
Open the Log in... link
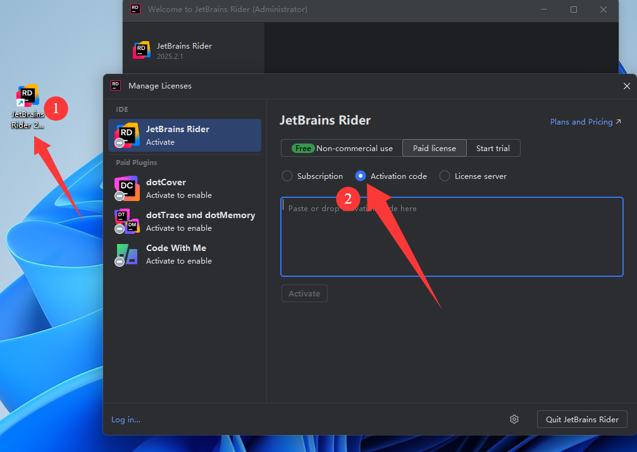coord(126,420)
